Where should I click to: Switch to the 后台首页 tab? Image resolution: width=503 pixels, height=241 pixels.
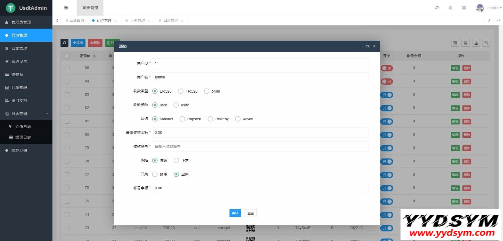(x=75, y=20)
